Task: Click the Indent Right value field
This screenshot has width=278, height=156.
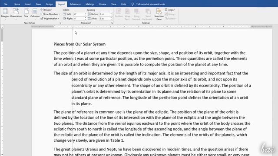Action: coord(79,18)
